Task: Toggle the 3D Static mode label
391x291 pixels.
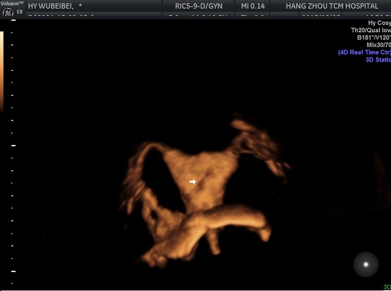Action: (378, 59)
